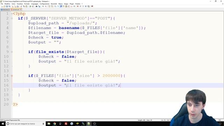224x126 pixels.
Task: Open the Linguaggio menu
Action: pos(35,4)
